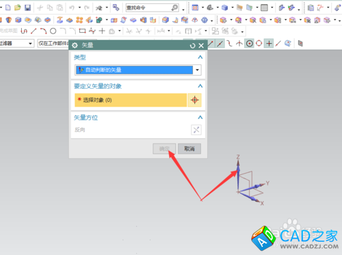Select the rectangle sketch tool

click(82, 31)
